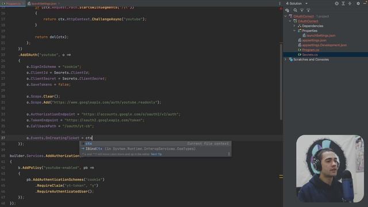The width and height of the screenshot is (368, 207).
Task: Open Solution panel settings gear
Action: click(x=358, y=3)
